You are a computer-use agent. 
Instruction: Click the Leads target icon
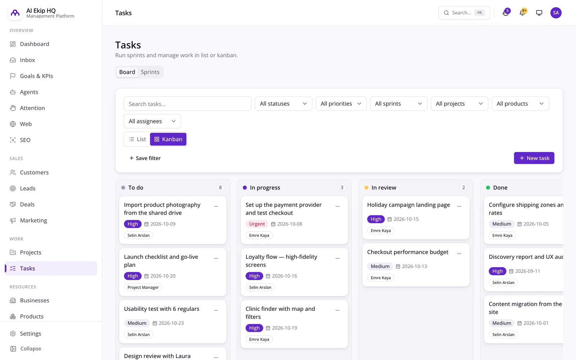click(x=13, y=188)
